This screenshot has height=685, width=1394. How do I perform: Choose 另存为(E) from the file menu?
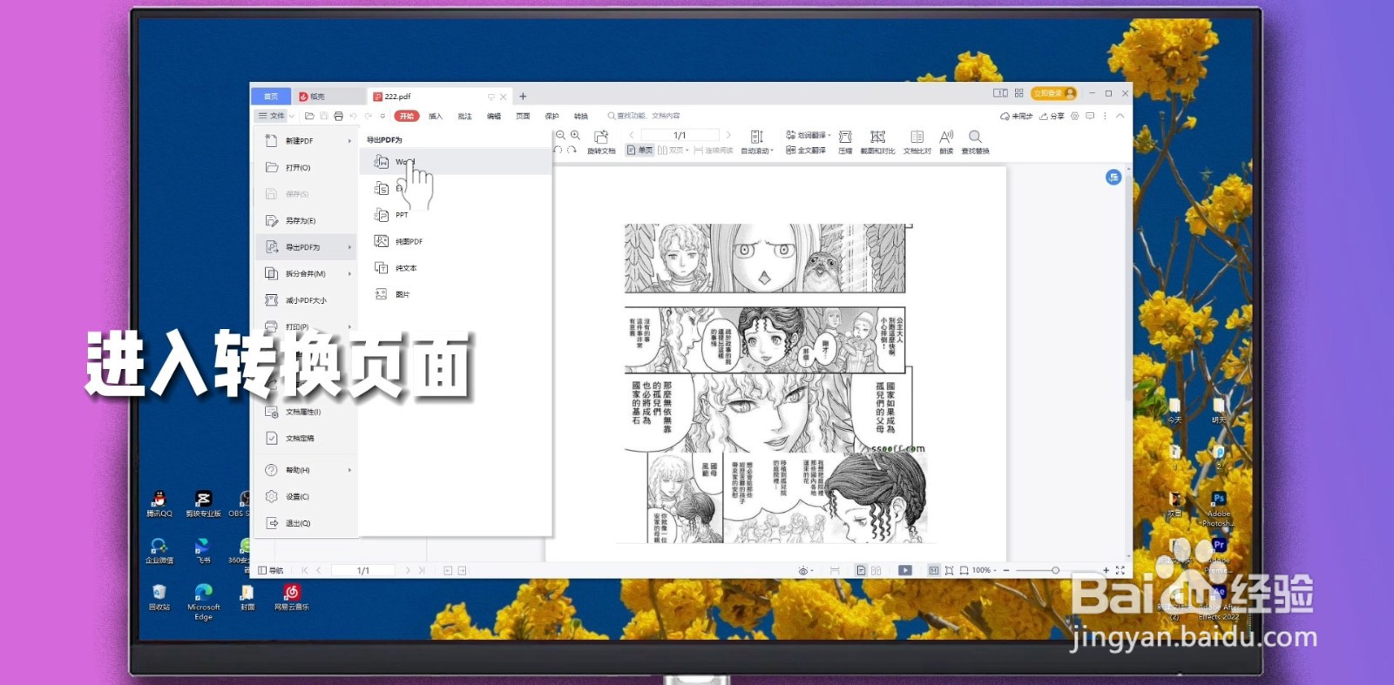[x=307, y=221]
